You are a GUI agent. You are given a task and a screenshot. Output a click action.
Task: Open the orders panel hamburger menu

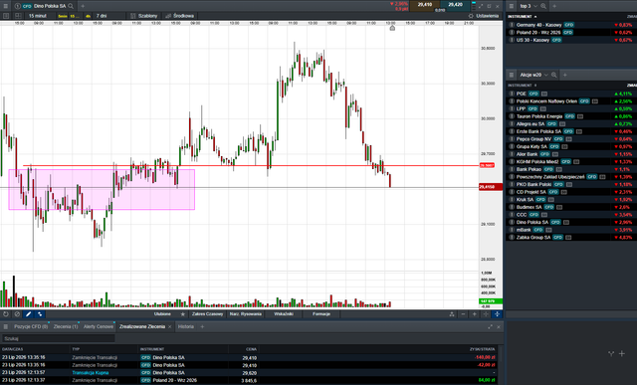(6, 327)
